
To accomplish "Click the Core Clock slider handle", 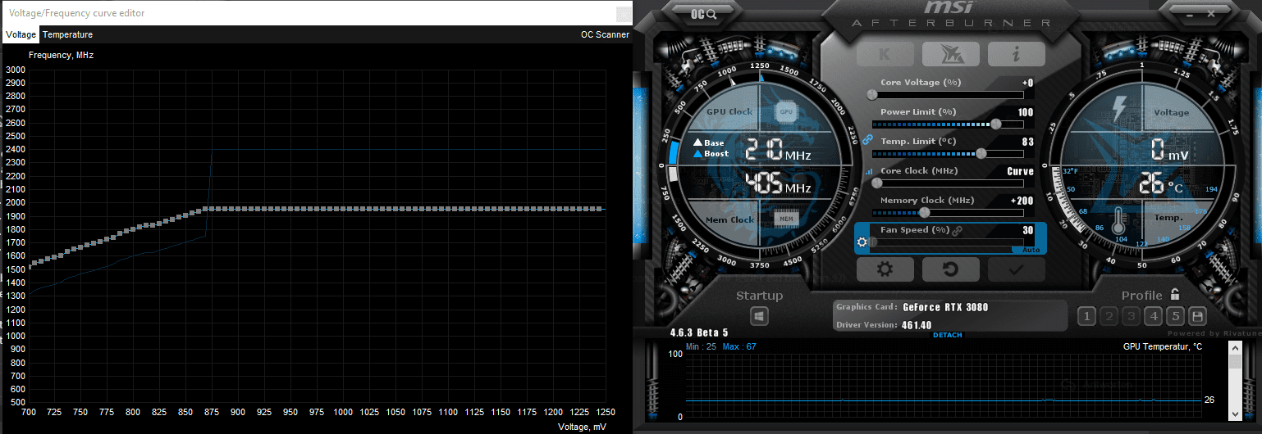I will click(877, 183).
